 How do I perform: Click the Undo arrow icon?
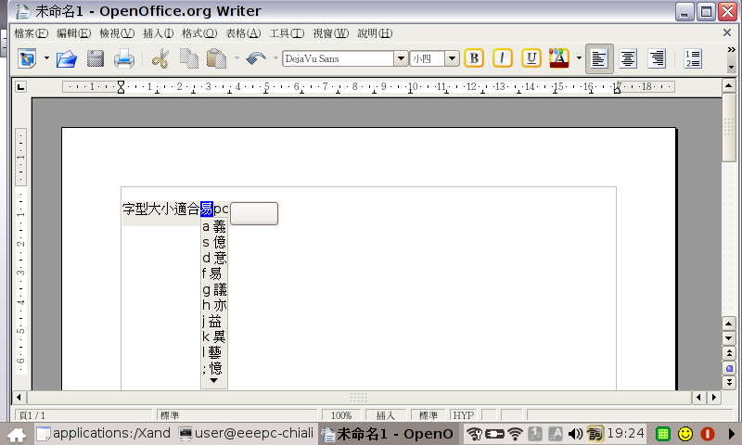255,59
